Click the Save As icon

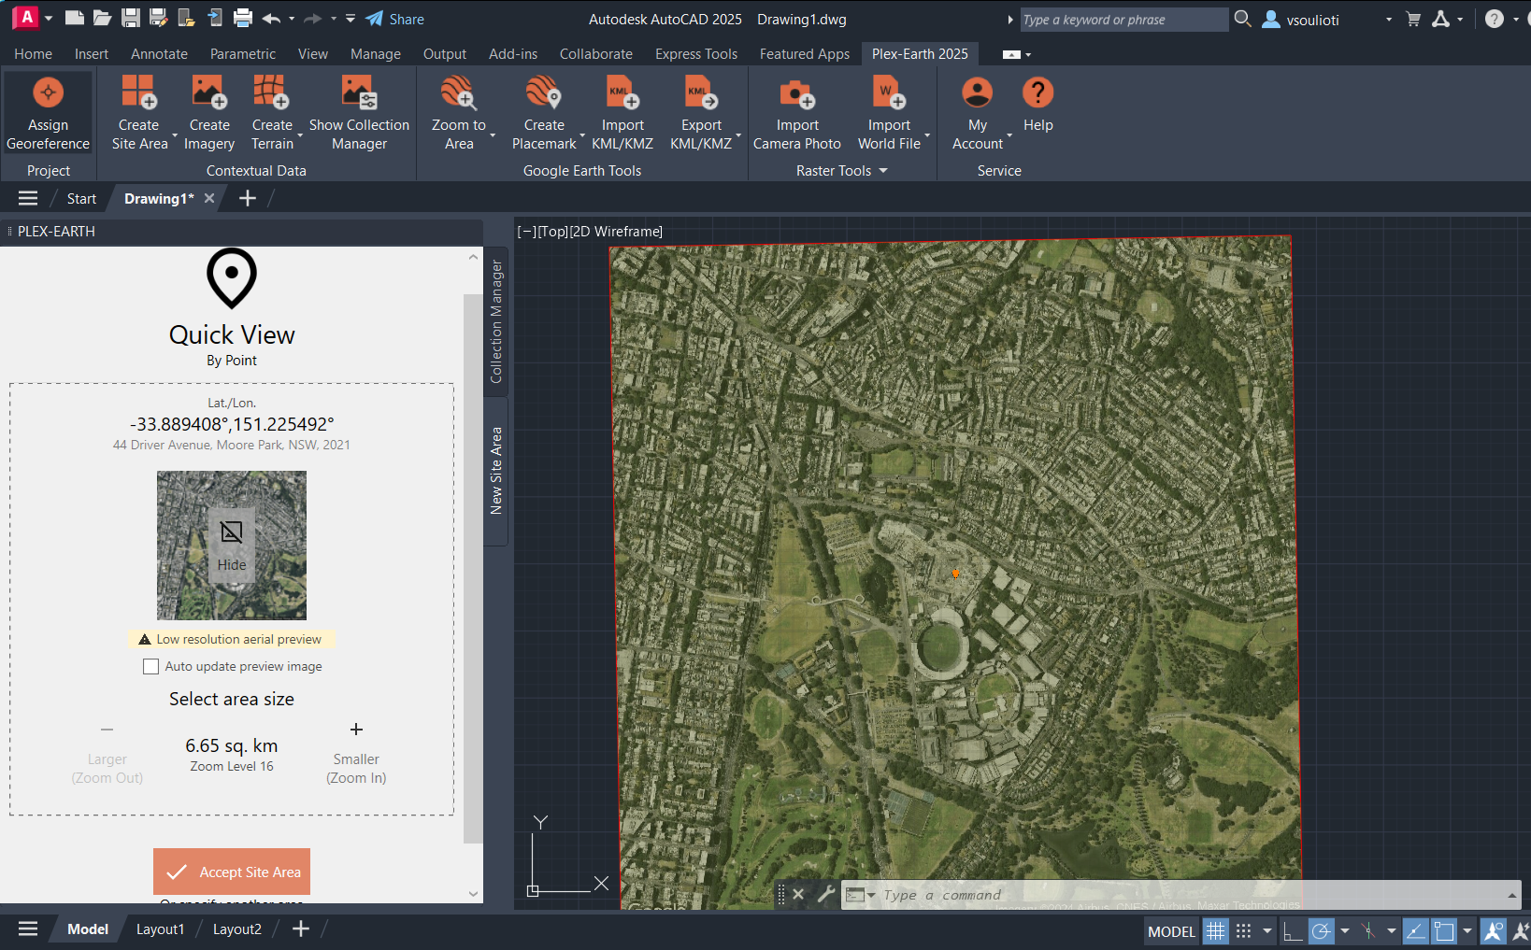click(159, 18)
